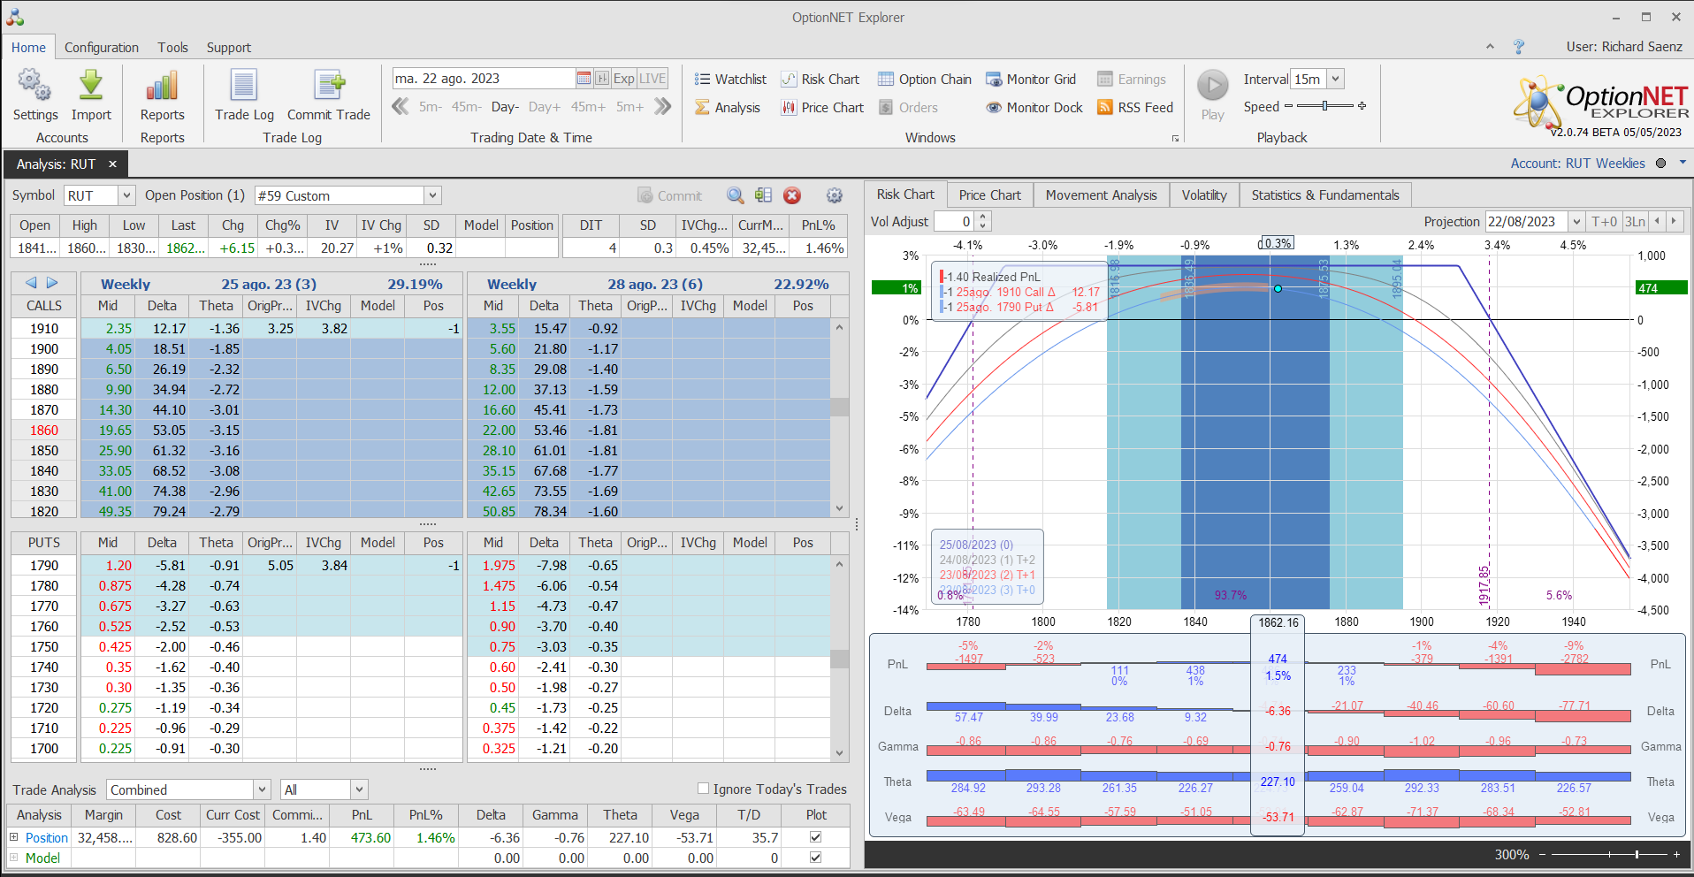Open the Symbol RUT dropdown
The image size is (1694, 877).
(x=126, y=195)
